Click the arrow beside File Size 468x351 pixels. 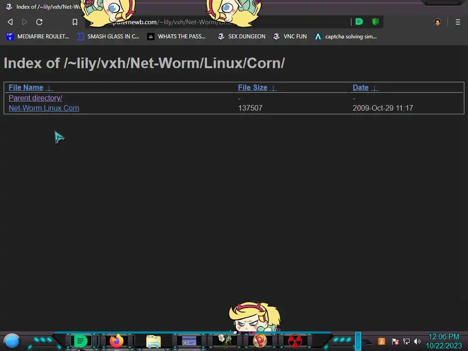pyautogui.click(x=273, y=88)
